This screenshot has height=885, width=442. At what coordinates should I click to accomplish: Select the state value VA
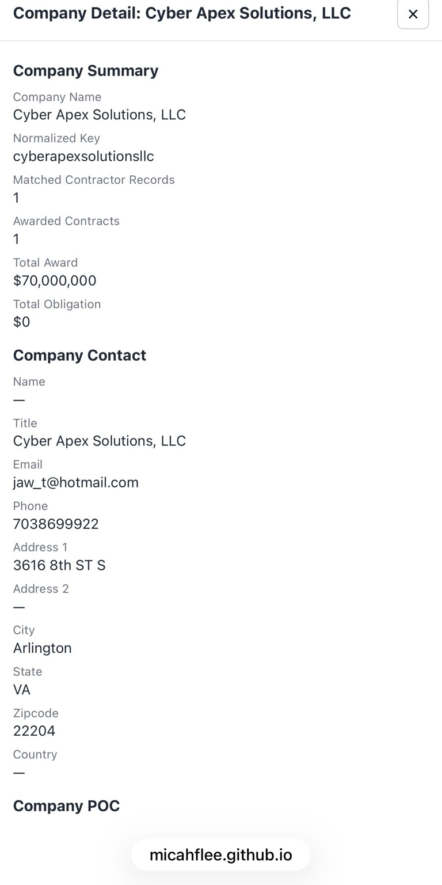tap(22, 689)
